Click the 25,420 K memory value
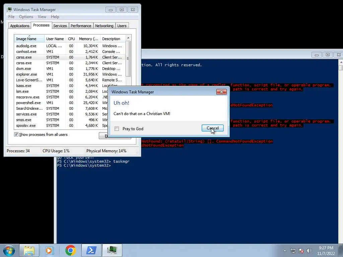Image resolution: width=343 pixels, height=257 pixels. coord(90,103)
